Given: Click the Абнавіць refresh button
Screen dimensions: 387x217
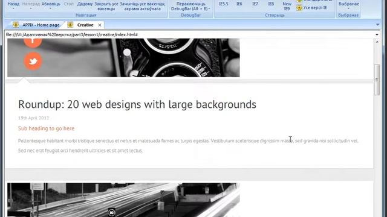Looking at the screenshot, I should (51, 4).
